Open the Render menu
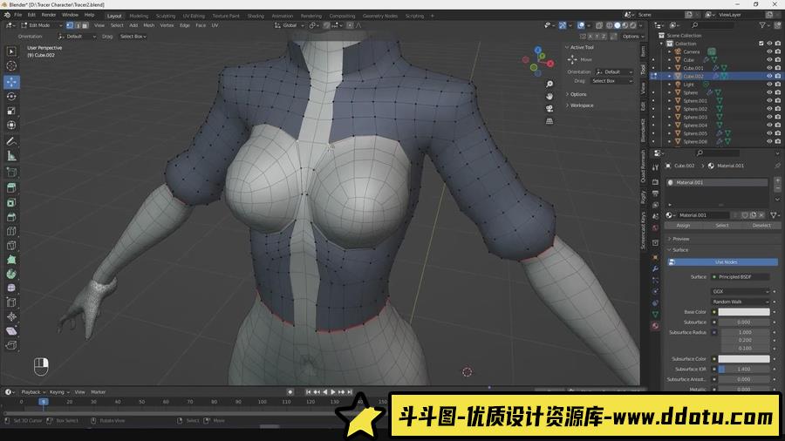Viewport: 785px width, 441px height. [49, 15]
